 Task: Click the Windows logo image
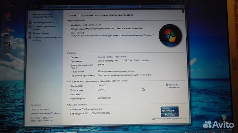click(170, 35)
